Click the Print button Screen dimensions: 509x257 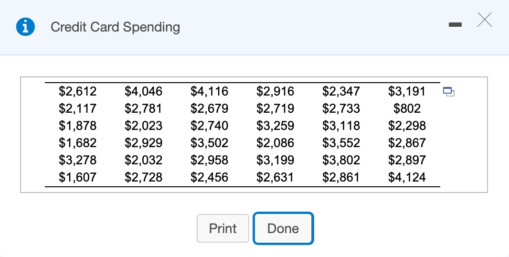tap(223, 228)
